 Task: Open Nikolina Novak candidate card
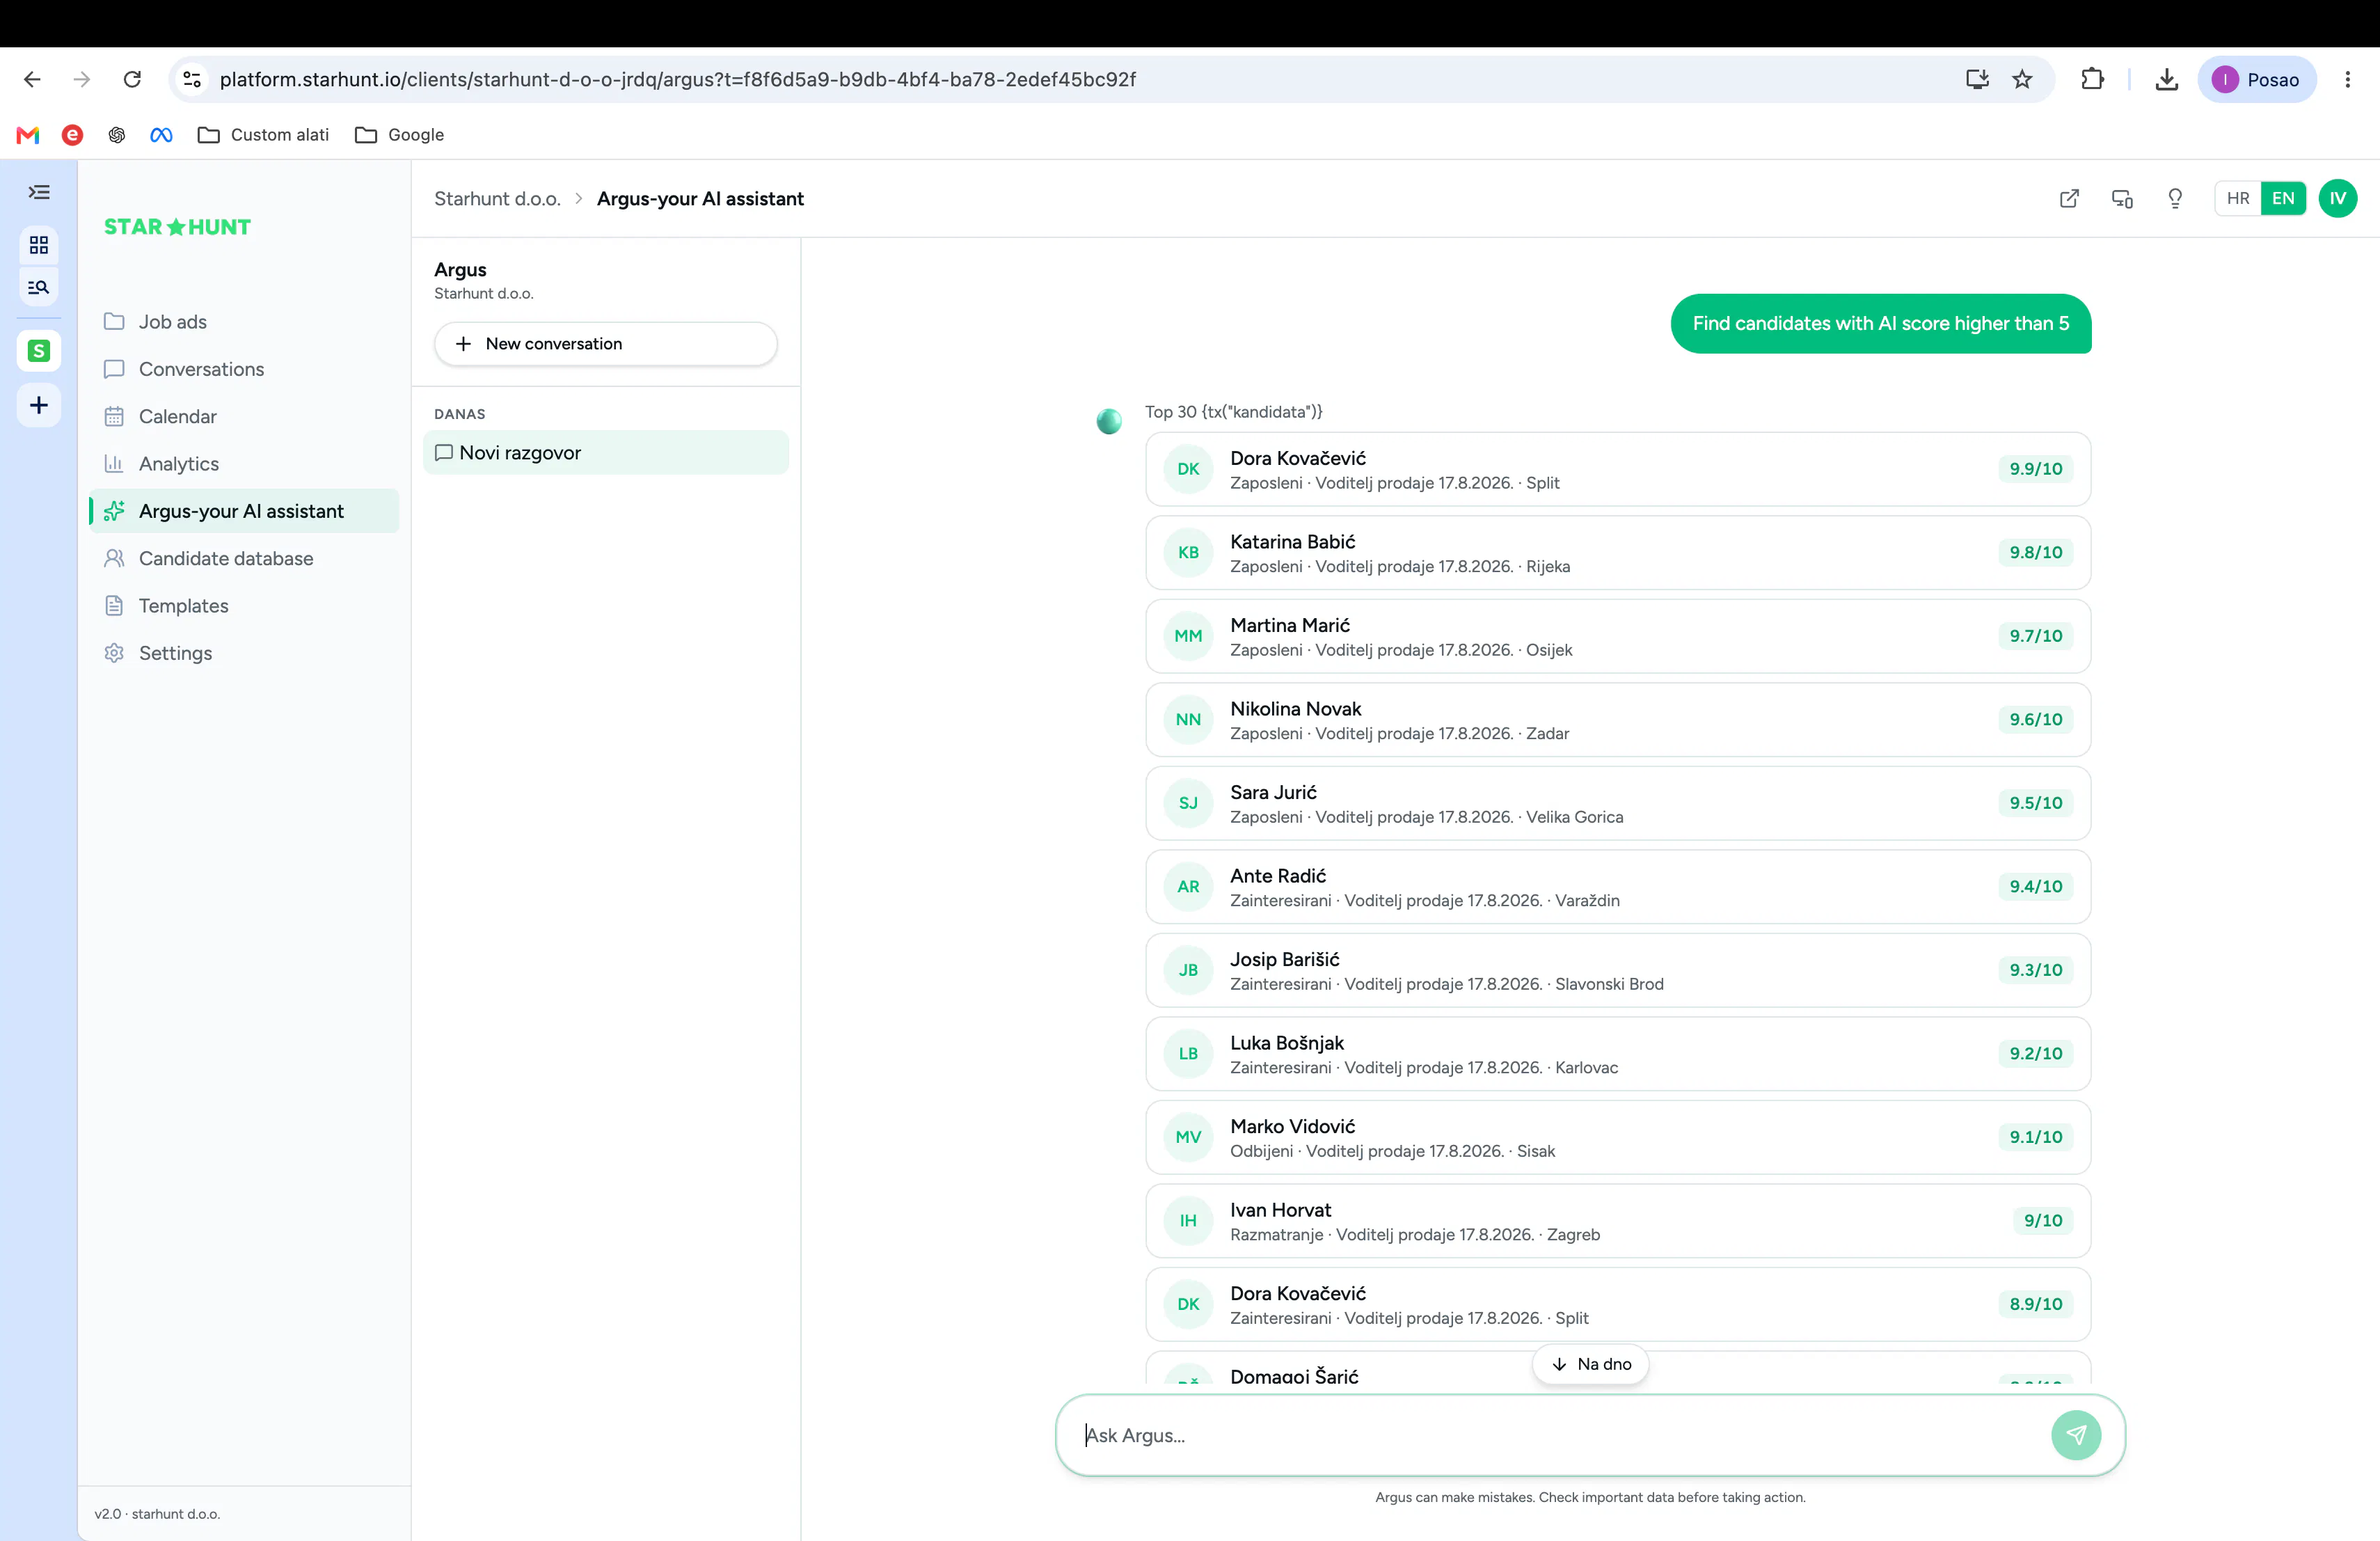click(x=1617, y=720)
